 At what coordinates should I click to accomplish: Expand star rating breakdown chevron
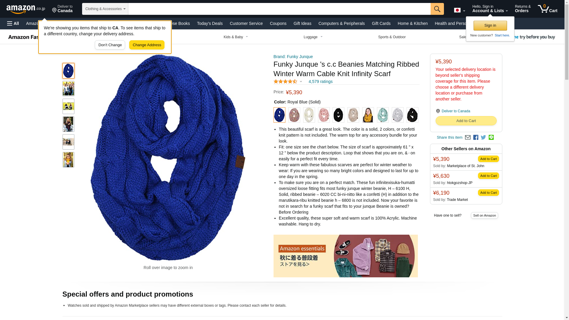(x=301, y=81)
